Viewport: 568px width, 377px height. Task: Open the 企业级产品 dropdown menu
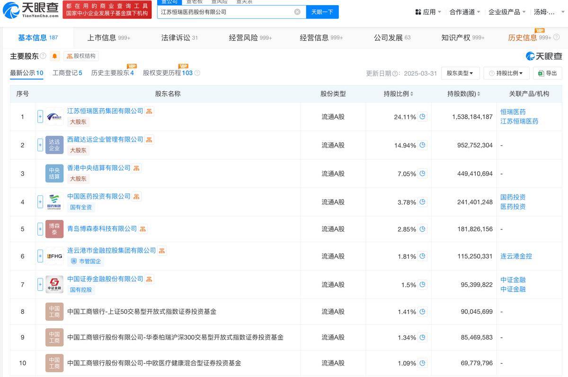click(507, 12)
